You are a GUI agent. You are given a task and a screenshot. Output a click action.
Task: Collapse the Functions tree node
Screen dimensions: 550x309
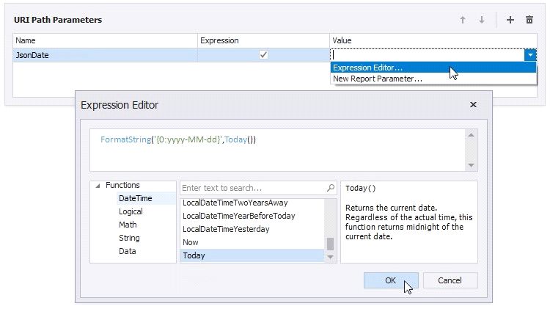coord(97,186)
